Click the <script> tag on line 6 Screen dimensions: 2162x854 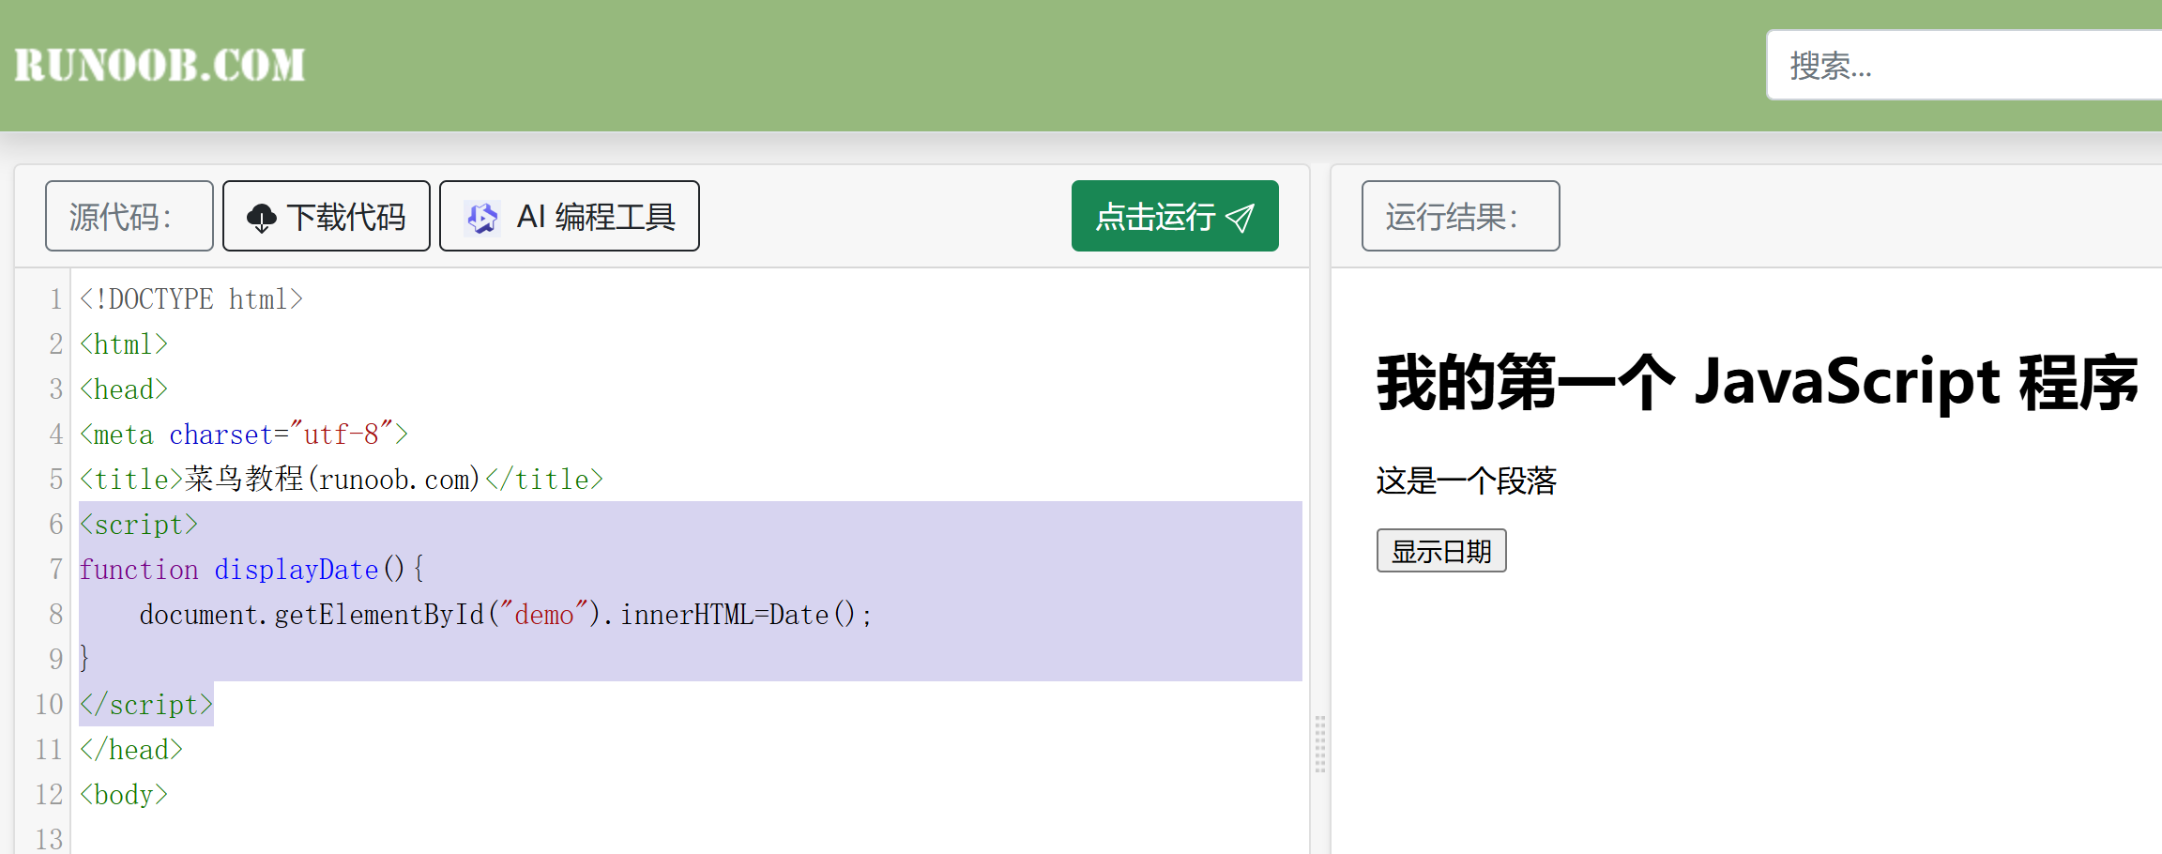pos(139,525)
